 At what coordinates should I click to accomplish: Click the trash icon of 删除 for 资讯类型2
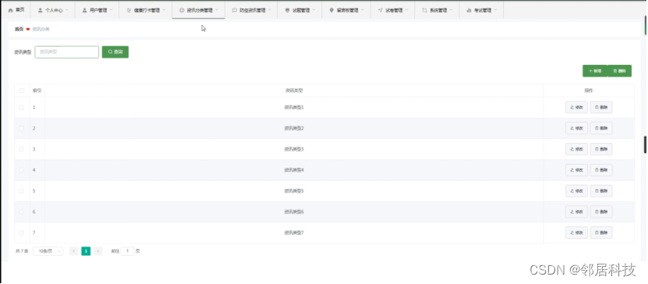point(597,128)
